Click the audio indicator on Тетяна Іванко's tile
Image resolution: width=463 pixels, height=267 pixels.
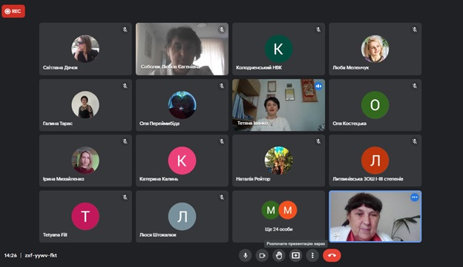[x=318, y=86]
